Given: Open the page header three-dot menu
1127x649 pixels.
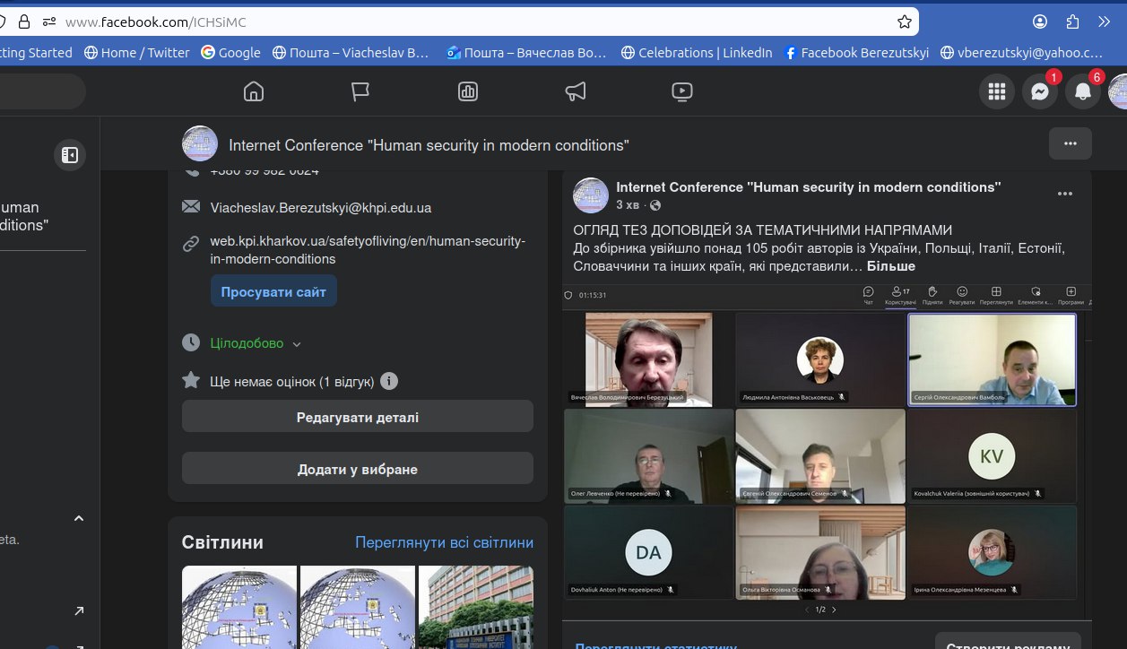Looking at the screenshot, I should (1070, 143).
